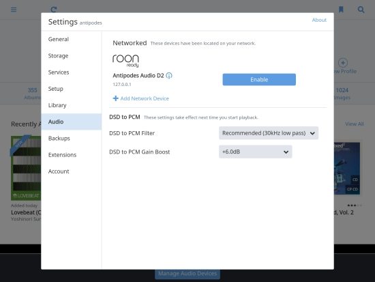Enable the Antipodes Audio D2 device
Screen dimensions: 375x282
(259, 79)
